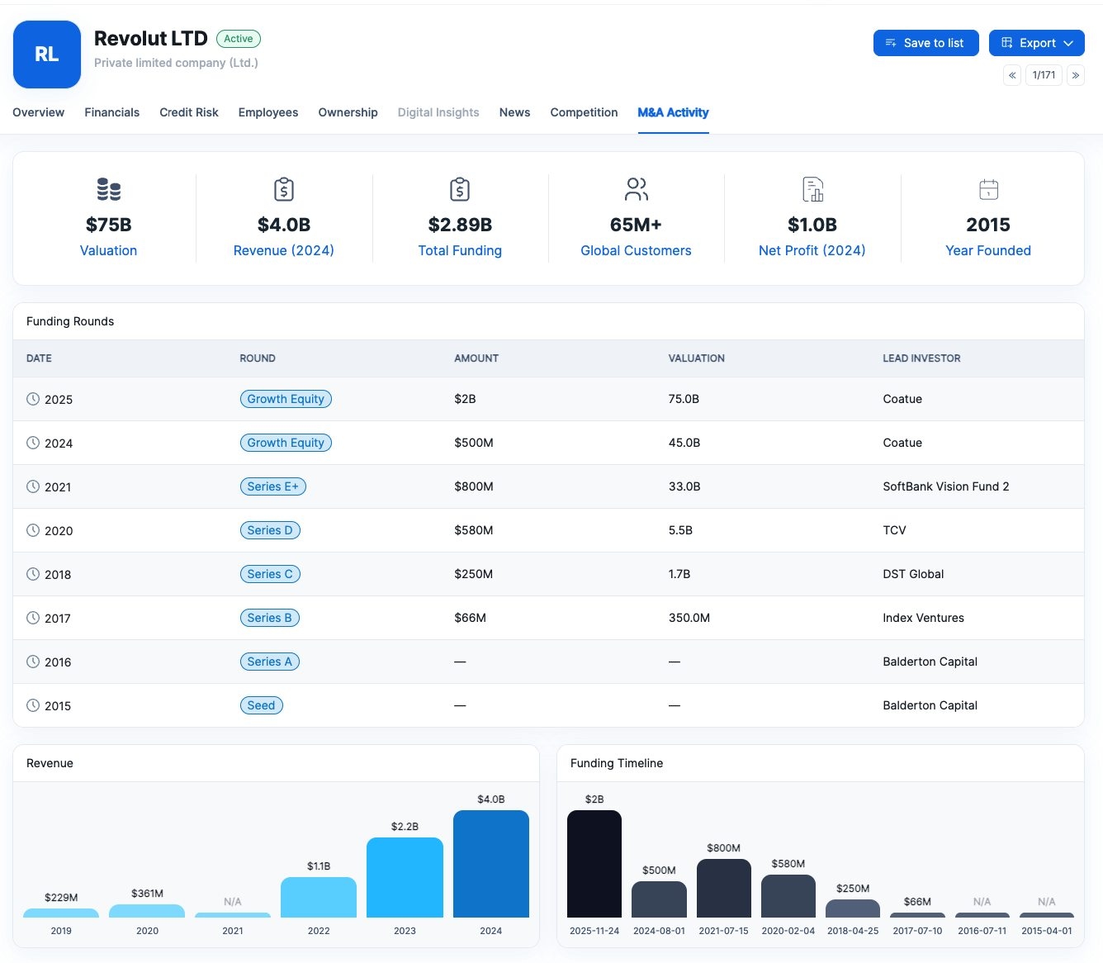Image resolution: width=1103 pixels, height=963 pixels.
Task: Select the Digital Insights tab
Action: click(438, 112)
